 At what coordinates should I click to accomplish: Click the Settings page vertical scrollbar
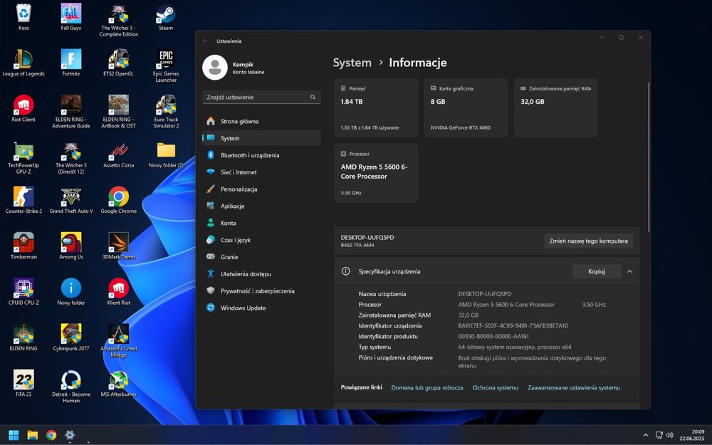pyautogui.click(x=649, y=157)
